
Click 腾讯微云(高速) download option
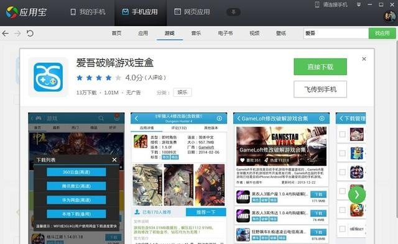coord(76,186)
